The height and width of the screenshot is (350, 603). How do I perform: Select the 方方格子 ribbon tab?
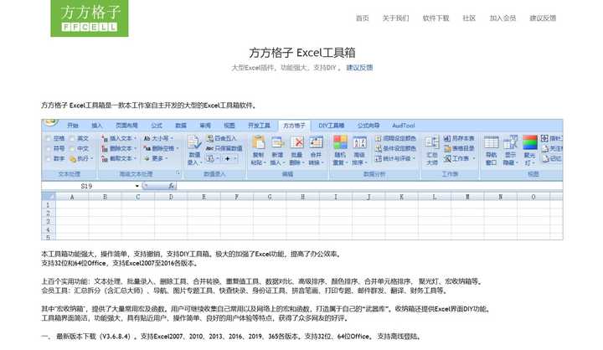[294, 126]
